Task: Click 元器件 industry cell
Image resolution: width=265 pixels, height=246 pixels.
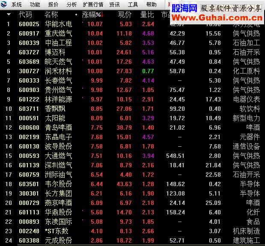Action: pyautogui.click(x=250, y=137)
